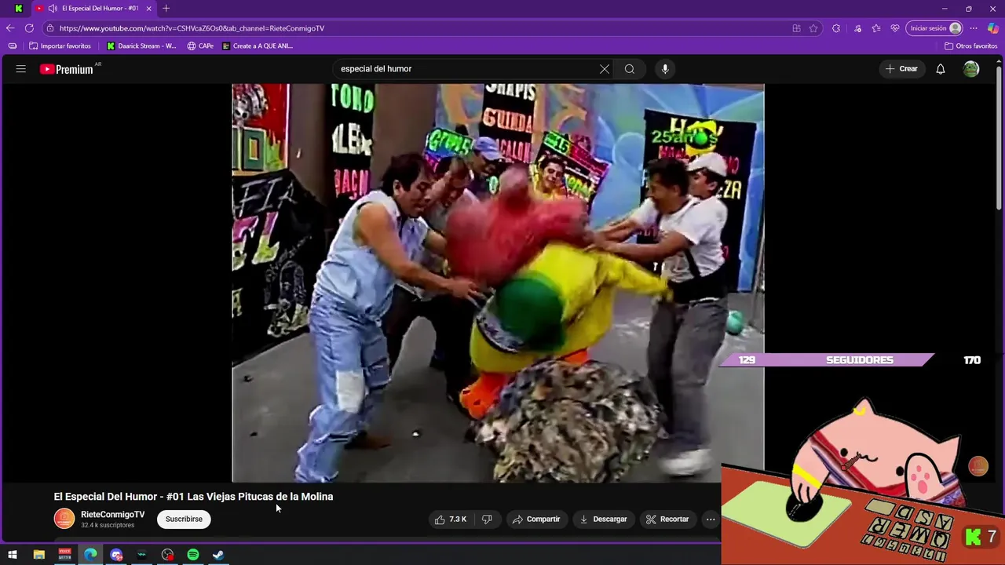Viewport: 1005px width, 565px height.
Task: Open the Create a A QUE ANI bookmark
Action: [x=258, y=46]
